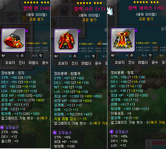This screenshot has width=166, height=149.
Task: Click the 블랙 햇 red hat item icon
Action: [x=13, y=40]
